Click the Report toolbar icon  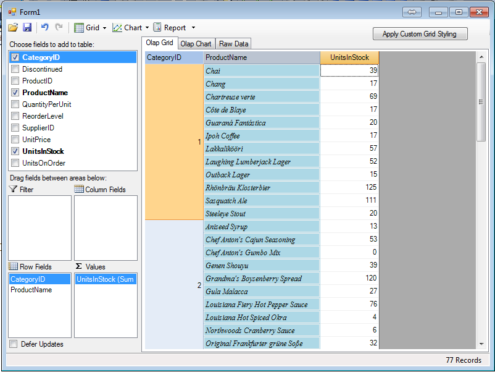pyautogui.click(x=157, y=27)
